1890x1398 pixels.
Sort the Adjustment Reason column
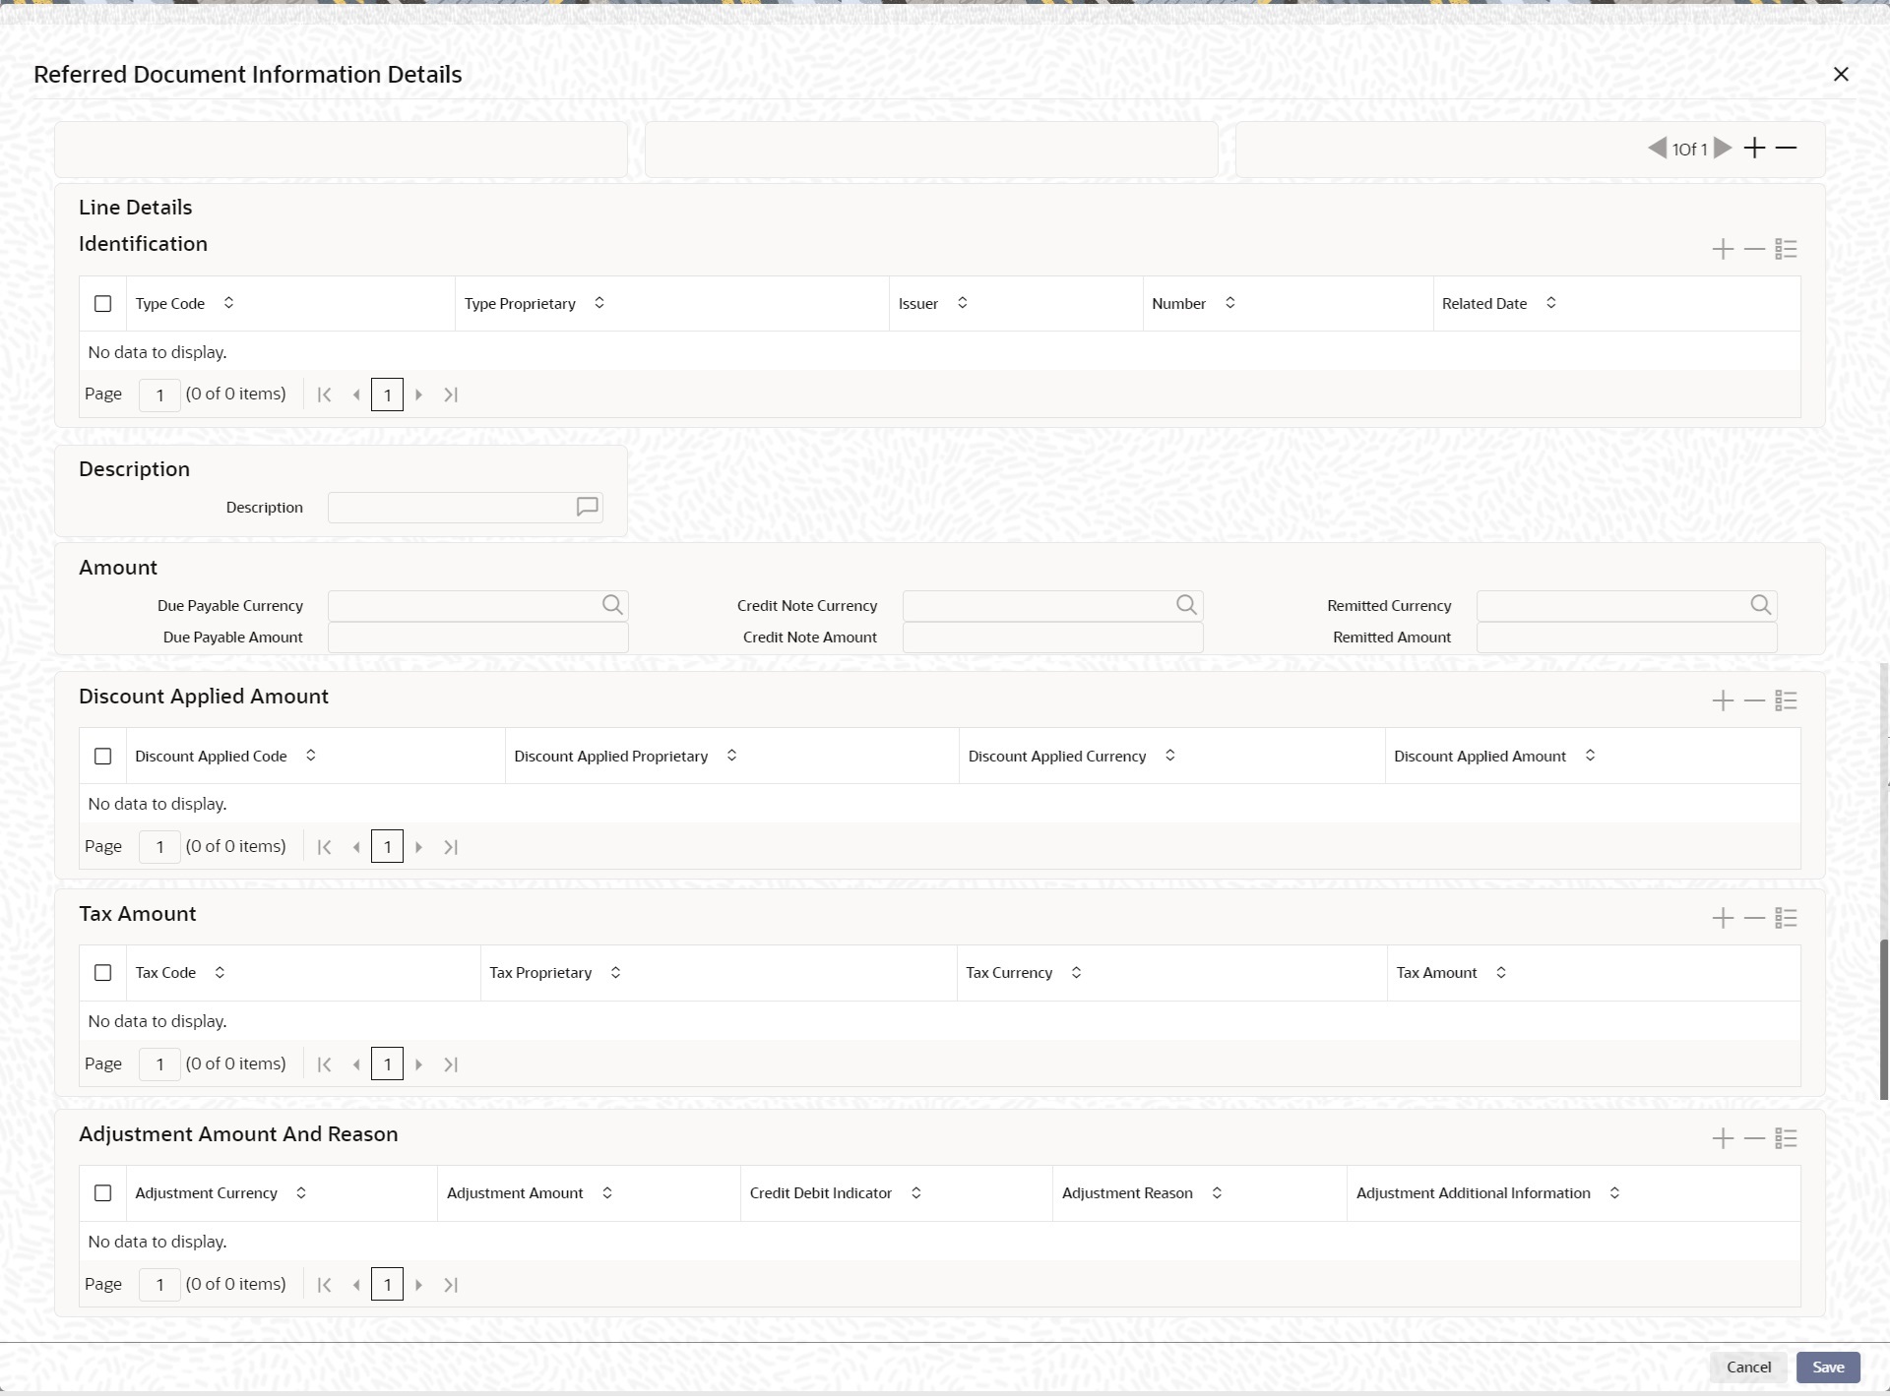point(1217,1193)
